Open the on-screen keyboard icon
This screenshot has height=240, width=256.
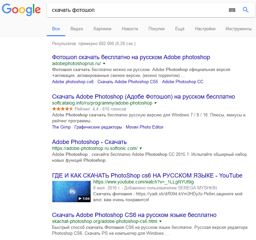[232, 10]
